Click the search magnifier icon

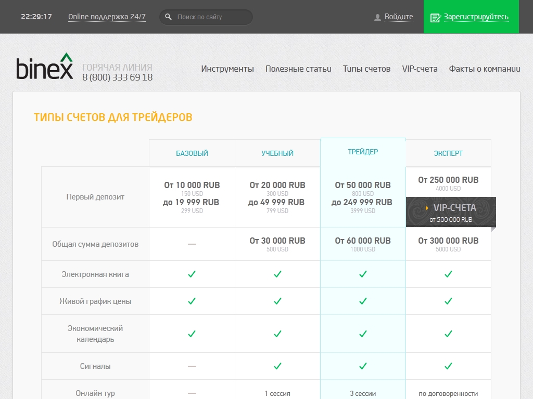click(x=168, y=17)
